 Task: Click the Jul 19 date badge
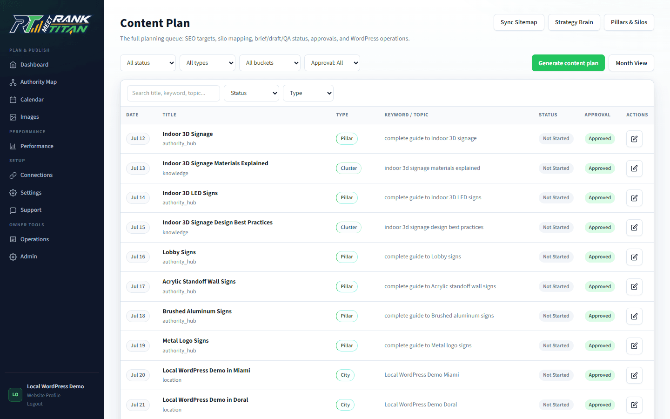point(138,346)
